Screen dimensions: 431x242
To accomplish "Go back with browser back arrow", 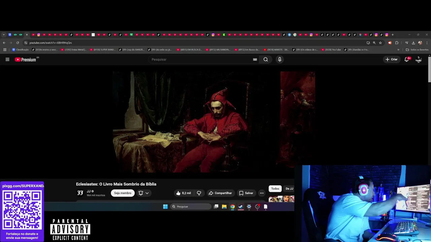I will pos(4,43).
